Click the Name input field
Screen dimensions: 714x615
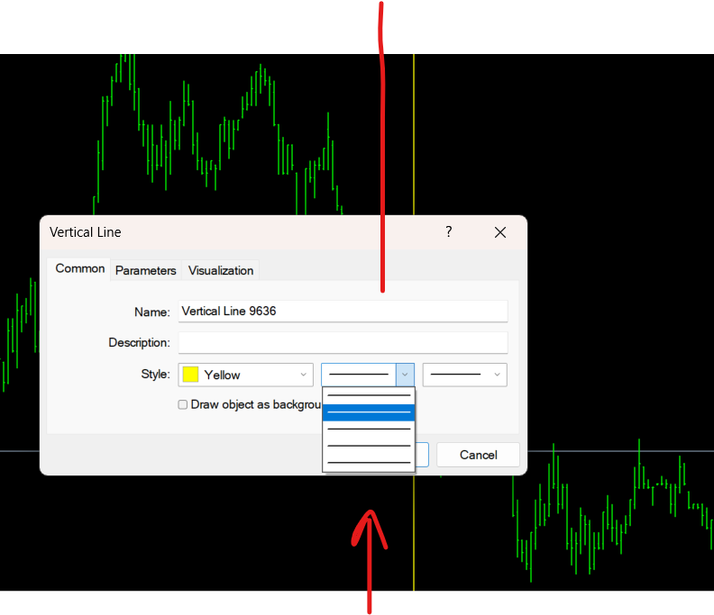point(343,312)
